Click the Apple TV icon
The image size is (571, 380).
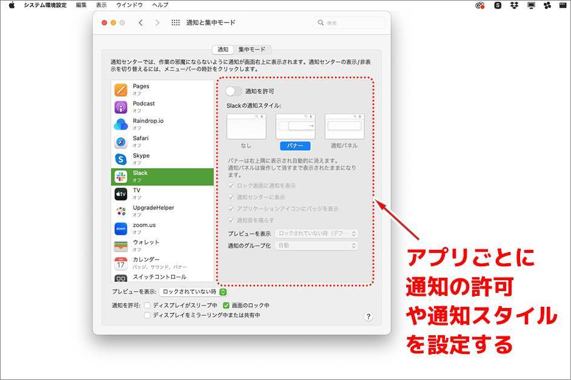click(x=121, y=194)
